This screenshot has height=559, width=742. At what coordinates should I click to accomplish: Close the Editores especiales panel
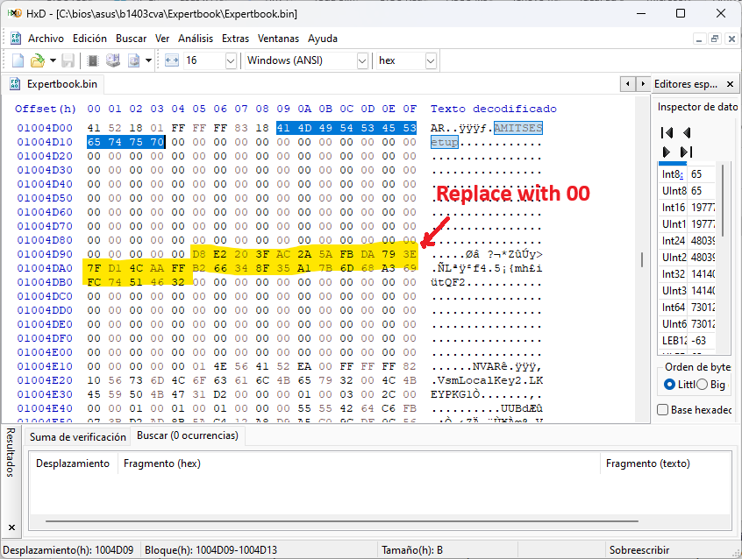[x=731, y=84]
